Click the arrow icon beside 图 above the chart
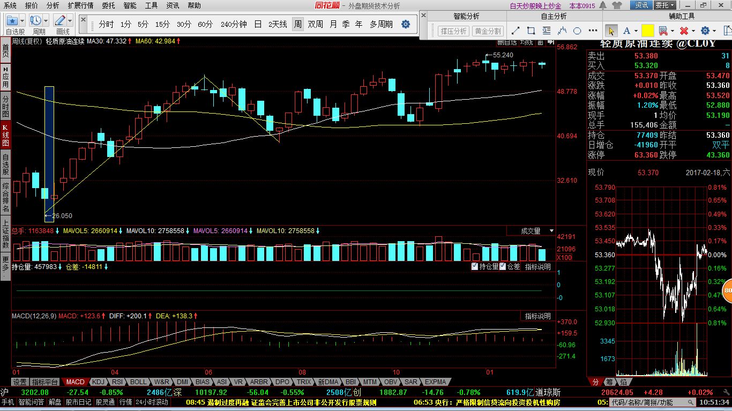 coord(551,42)
